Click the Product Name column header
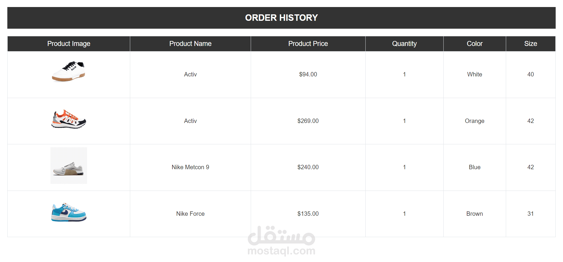This screenshot has height=262, width=563. click(x=190, y=44)
